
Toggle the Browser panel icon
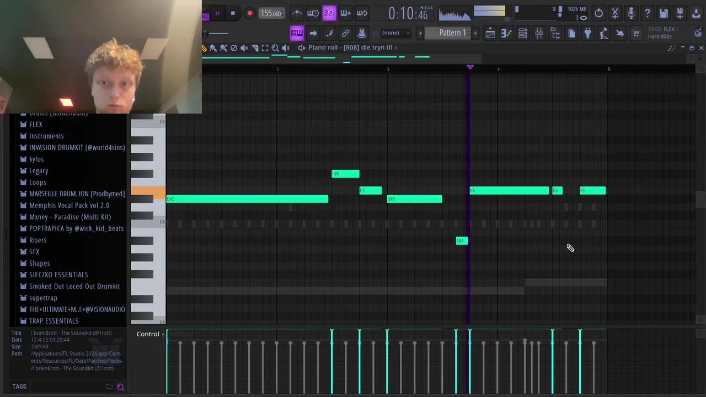[555, 34]
